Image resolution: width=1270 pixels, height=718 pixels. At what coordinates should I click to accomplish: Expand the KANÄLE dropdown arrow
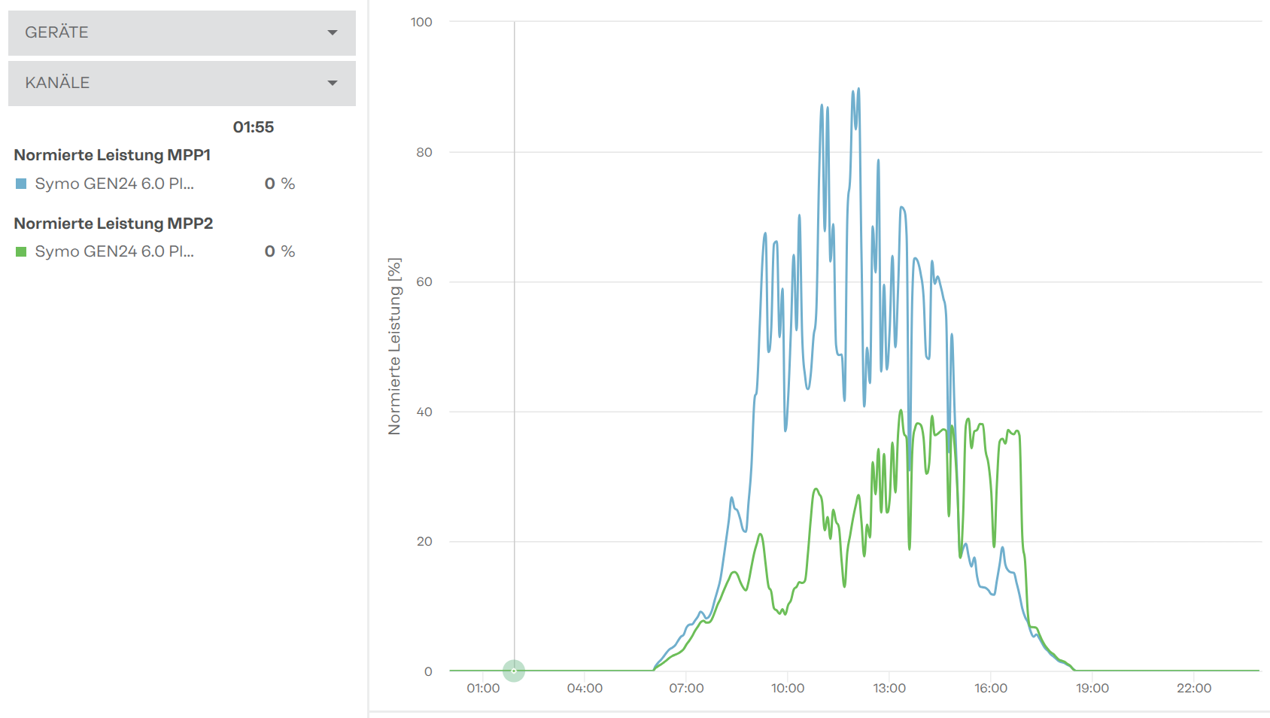pyautogui.click(x=333, y=83)
